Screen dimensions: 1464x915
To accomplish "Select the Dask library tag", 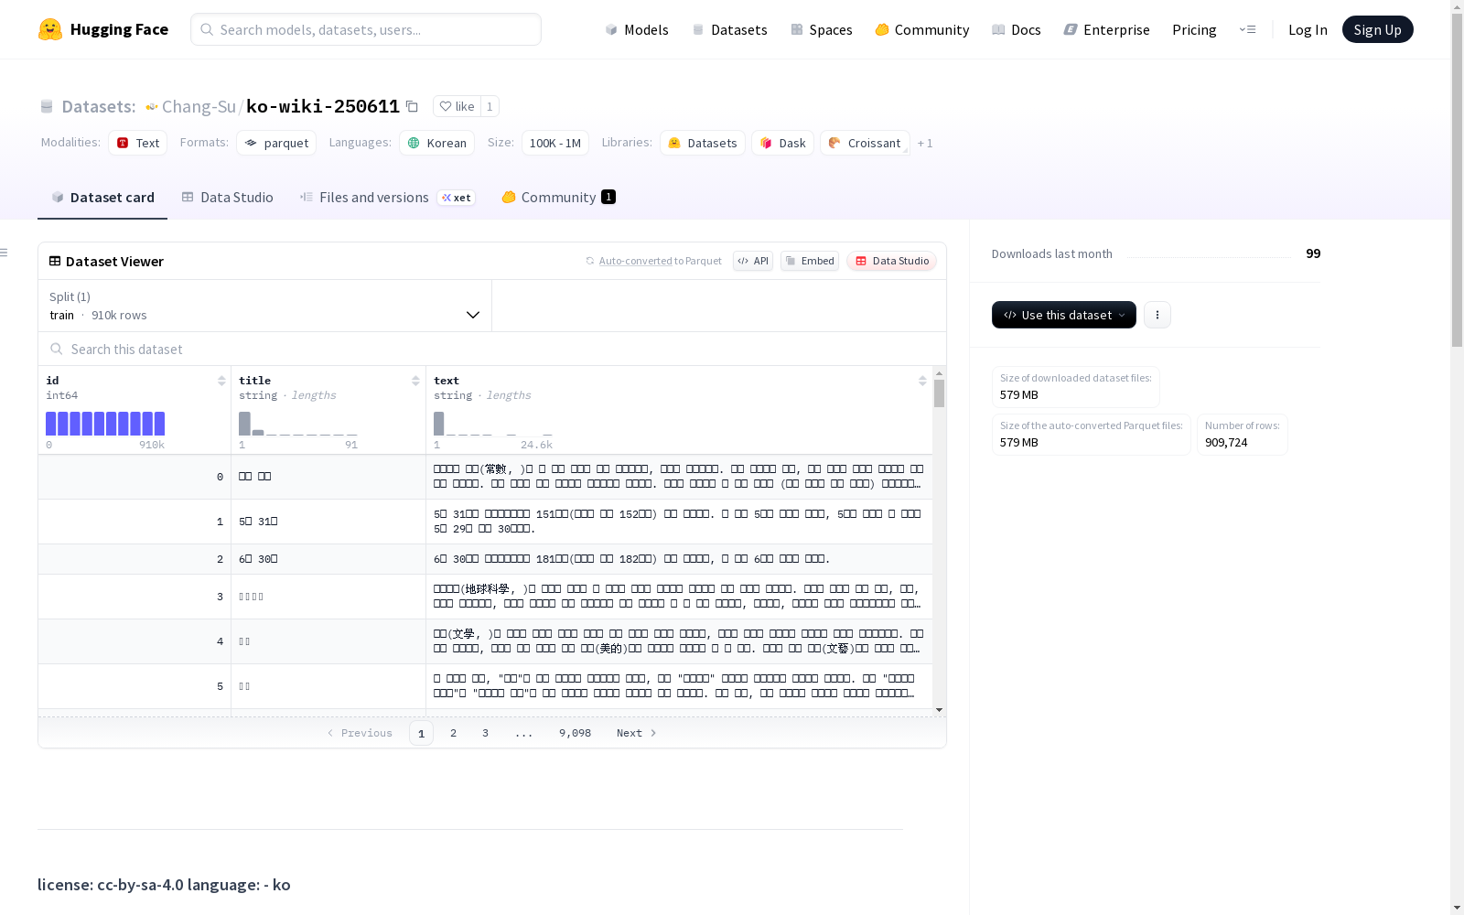I will click(783, 143).
